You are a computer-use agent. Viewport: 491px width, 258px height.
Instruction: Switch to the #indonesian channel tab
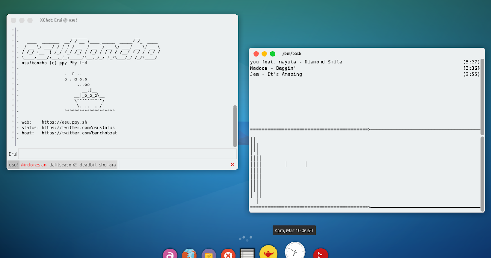[34, 165]
